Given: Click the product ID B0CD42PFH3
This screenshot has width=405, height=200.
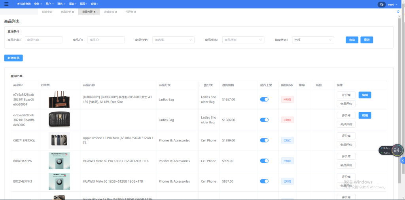Looking at the screenshot, I should 23,181.
